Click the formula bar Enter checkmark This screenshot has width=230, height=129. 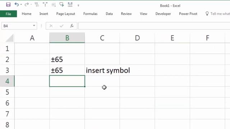click(61, 26)
